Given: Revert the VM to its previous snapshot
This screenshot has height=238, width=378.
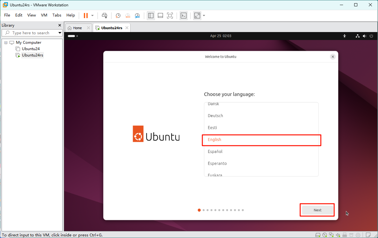Looking at the screenshot, I should pyautogui.click(x=127, y=16).
